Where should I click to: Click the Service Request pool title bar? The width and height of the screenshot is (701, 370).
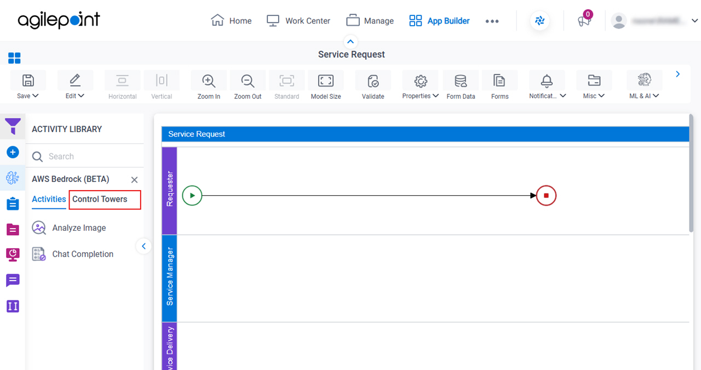(x=425, y=134)
